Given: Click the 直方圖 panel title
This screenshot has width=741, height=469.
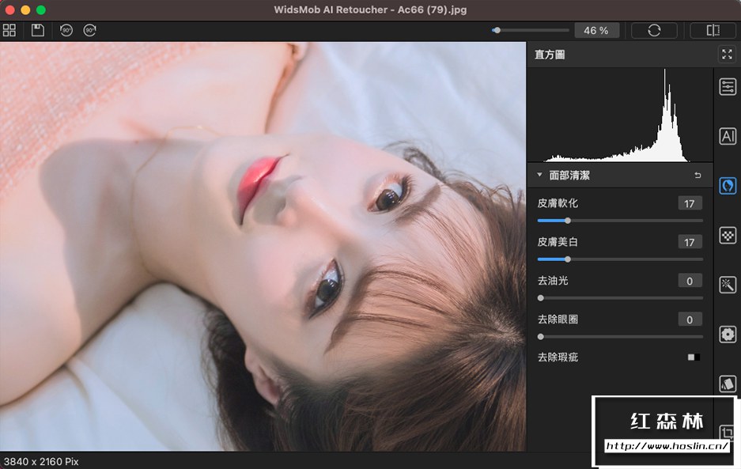Looking at the screenshot, I should coord(550,55).
